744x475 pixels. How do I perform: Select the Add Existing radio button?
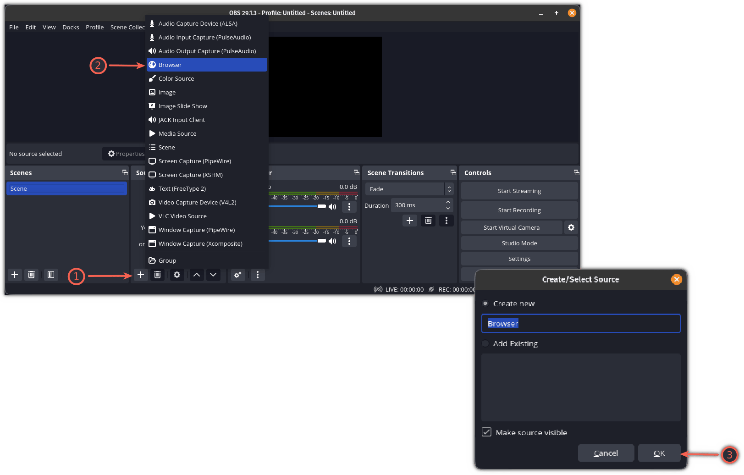coord(485,343)
